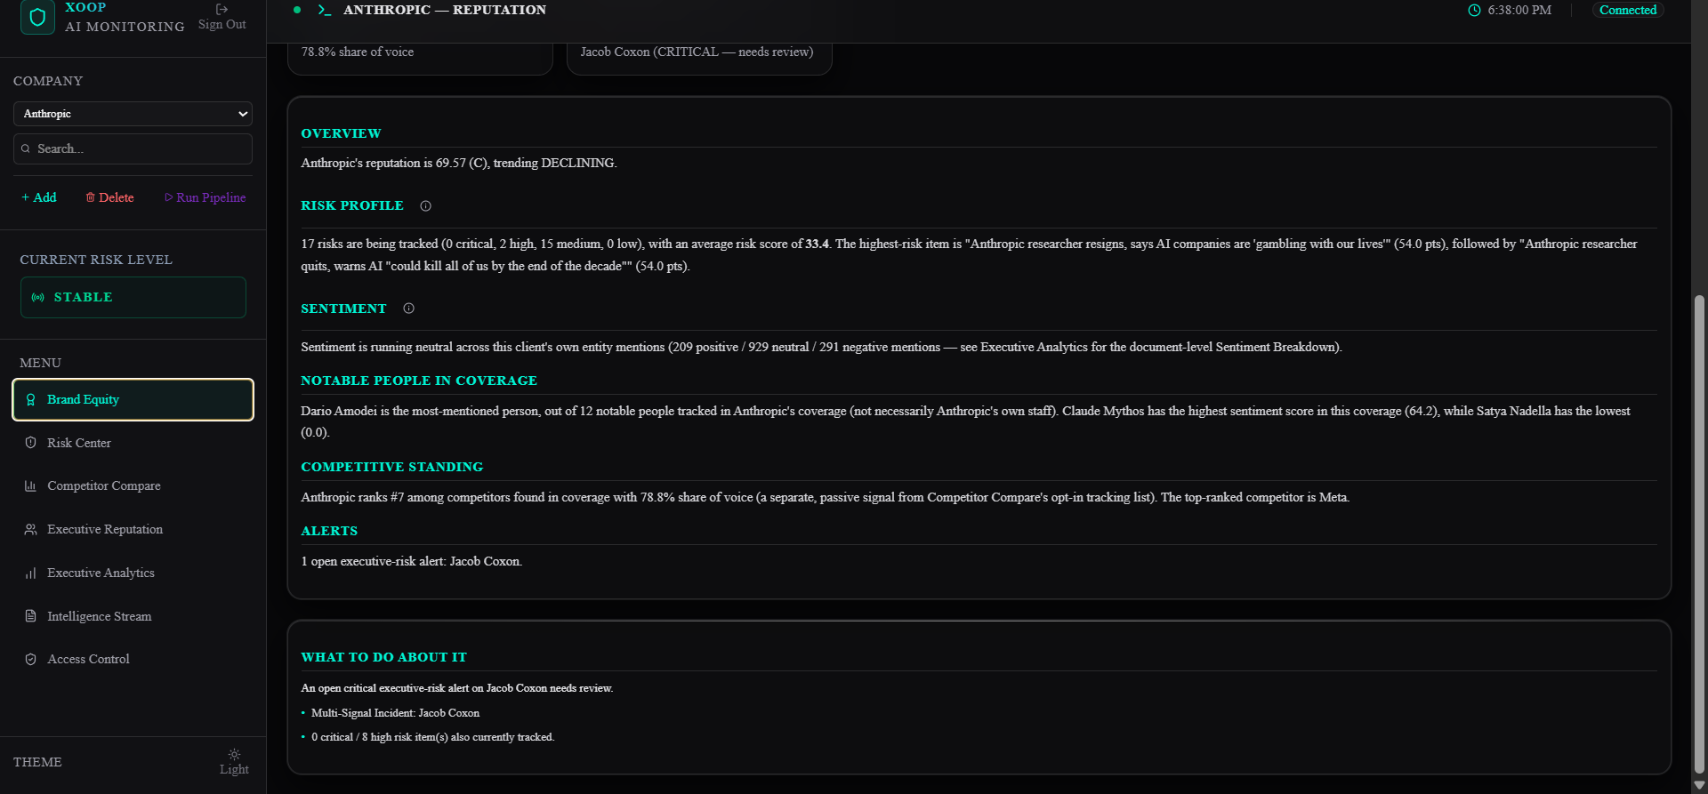This screenshot has width=1708, height=794.
Task: Open the Brand Equity menu item
Action: pos(133,400)
